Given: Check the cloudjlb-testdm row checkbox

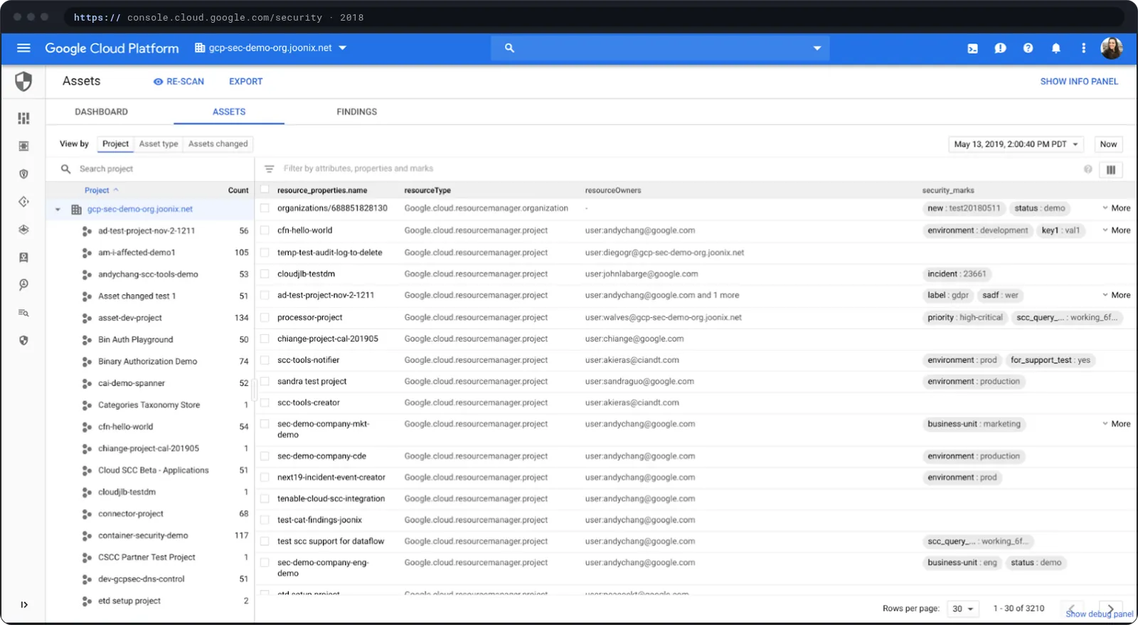Looking at the screenshot, I should [x=265, y=274].
